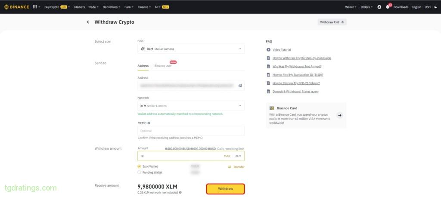Screen dimensions: 441x197
Task: Click MAX amount button
Action: [x=227, y=156]
